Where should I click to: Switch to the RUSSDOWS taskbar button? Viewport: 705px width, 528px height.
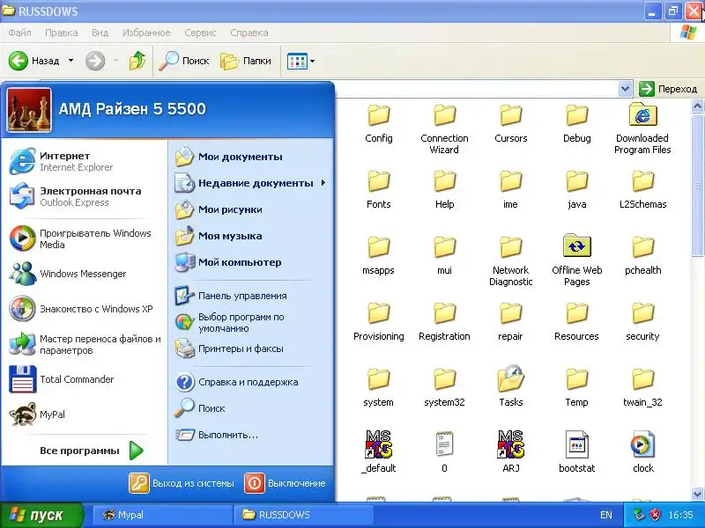(303, 515)
